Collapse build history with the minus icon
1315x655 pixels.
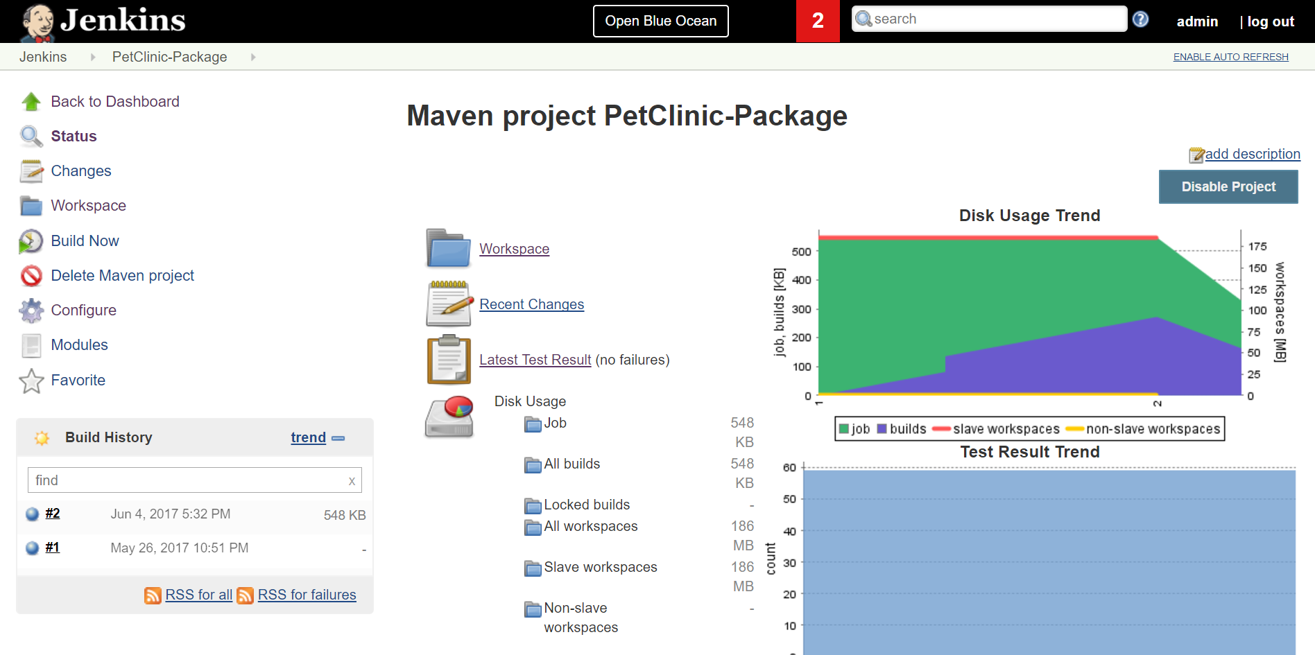click(x=338, y=439)
